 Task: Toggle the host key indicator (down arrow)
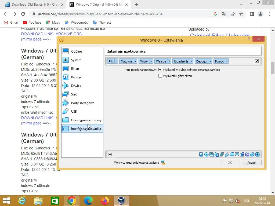258,154
